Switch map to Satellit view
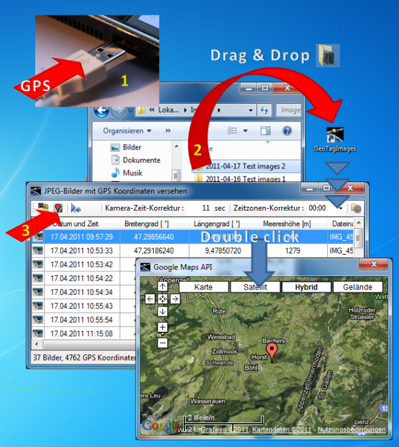Screen dimensions: 399x447 click(x=255, y=287)
